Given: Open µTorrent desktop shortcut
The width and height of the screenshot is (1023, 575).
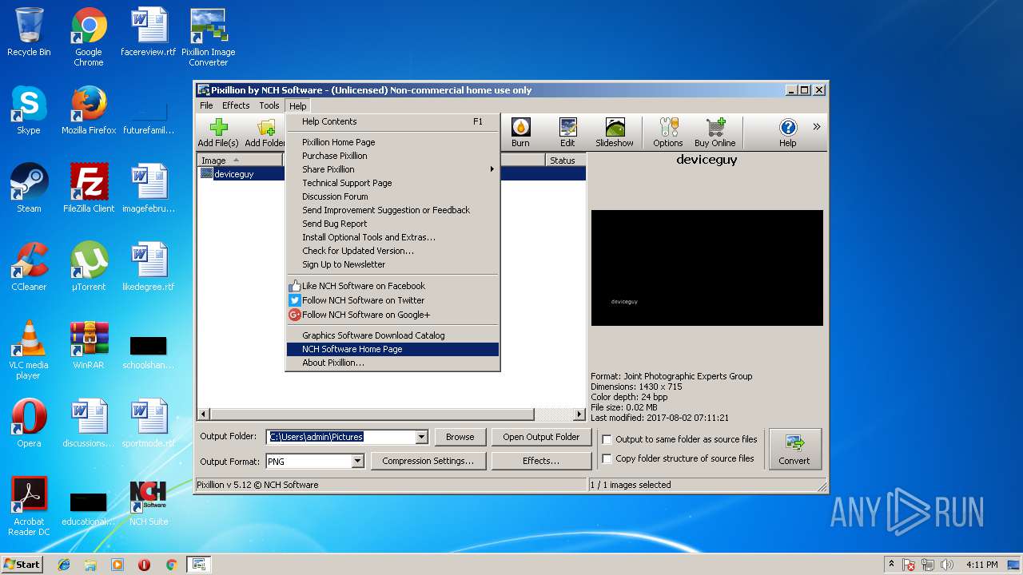Looking at the screenshot, I should pos(89,267).
